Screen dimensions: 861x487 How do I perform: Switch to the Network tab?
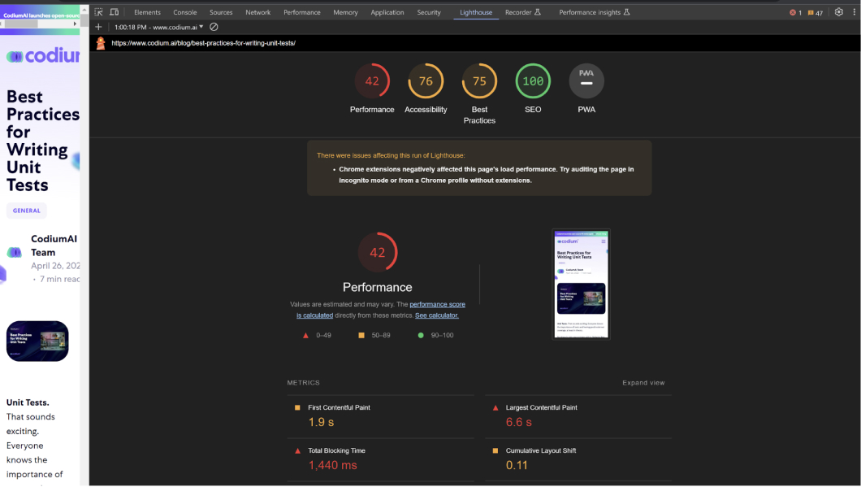tap(257, 12)
